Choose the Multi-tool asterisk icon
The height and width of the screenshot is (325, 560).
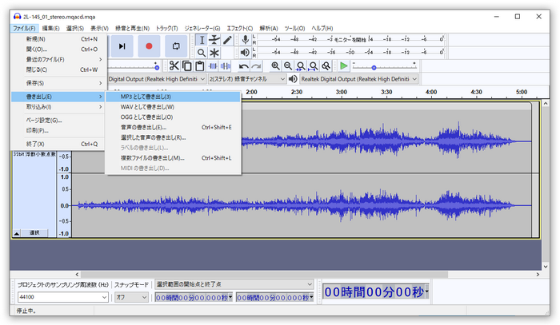pyautogui.click(x=214, y=53)
